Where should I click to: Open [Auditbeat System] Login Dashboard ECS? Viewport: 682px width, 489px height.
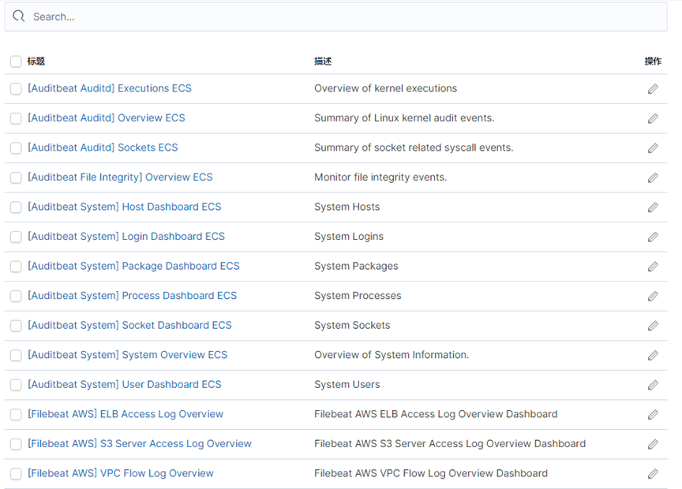tap(126, 236)
